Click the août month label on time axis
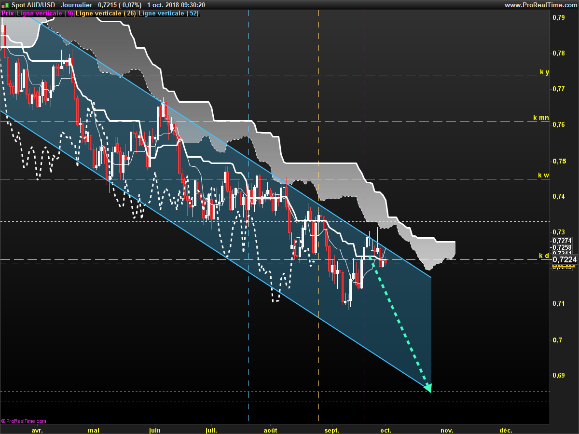The image size is (579, 434). (x=271, y=430)
